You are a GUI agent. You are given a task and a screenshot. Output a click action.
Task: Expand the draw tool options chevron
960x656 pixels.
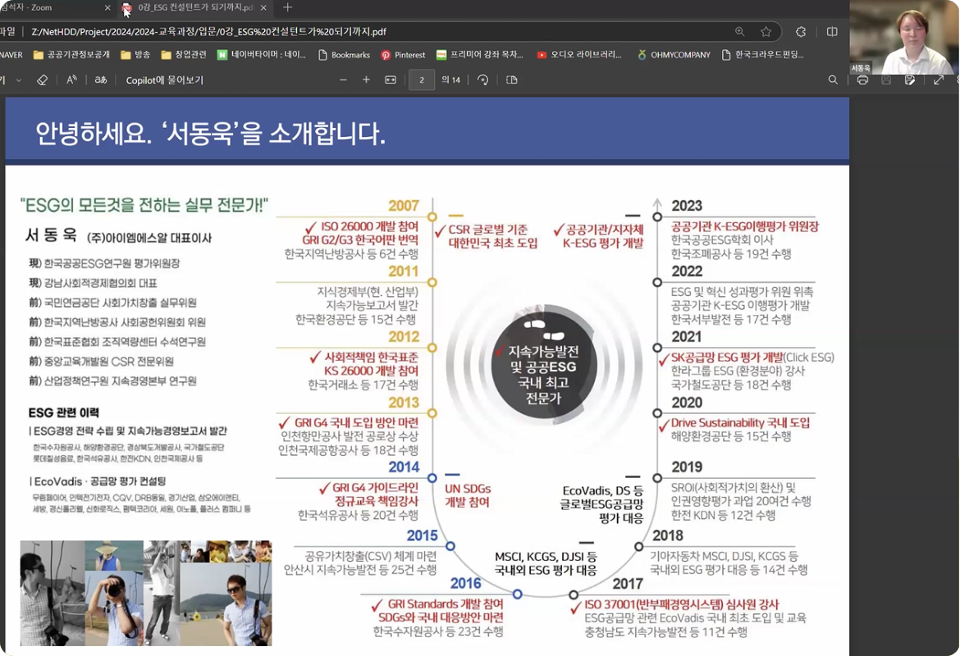point(19,80)
